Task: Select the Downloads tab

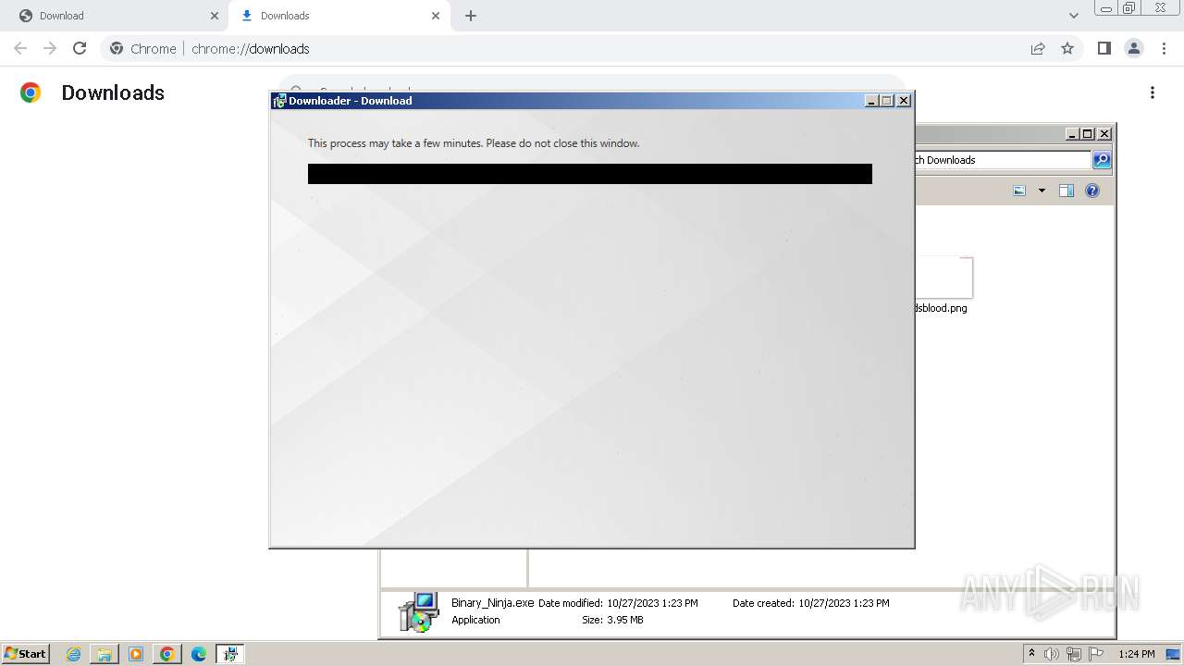Action: [x=338, y=16]
